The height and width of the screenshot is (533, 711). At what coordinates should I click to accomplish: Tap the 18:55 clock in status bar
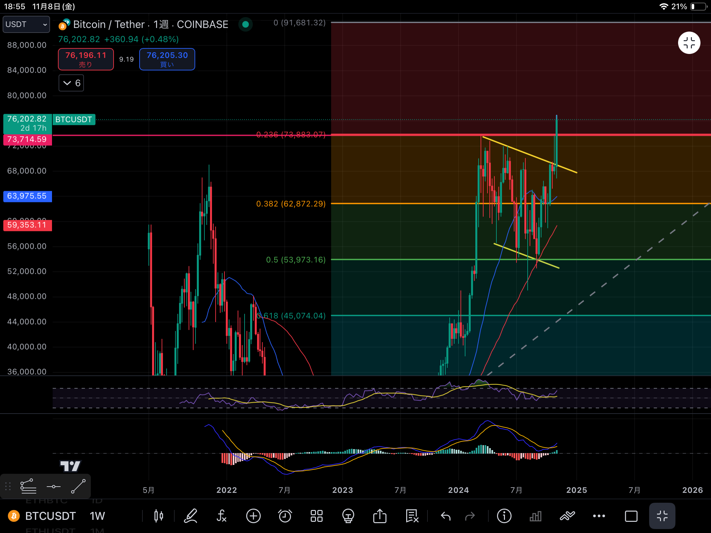[14, 7]
